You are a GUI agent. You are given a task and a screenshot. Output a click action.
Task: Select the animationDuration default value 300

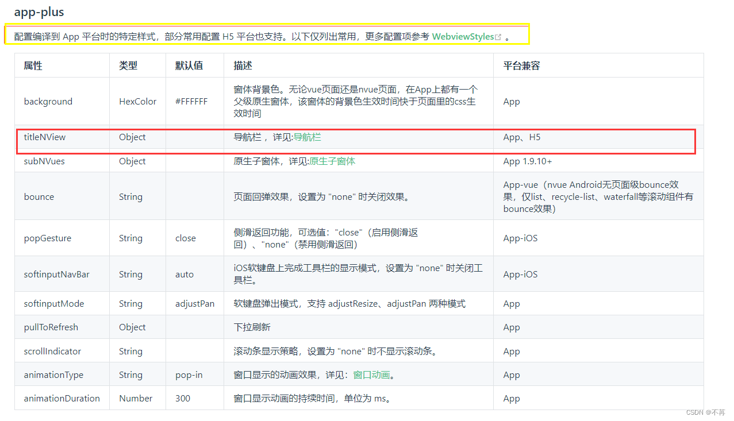tap(182, 398)
